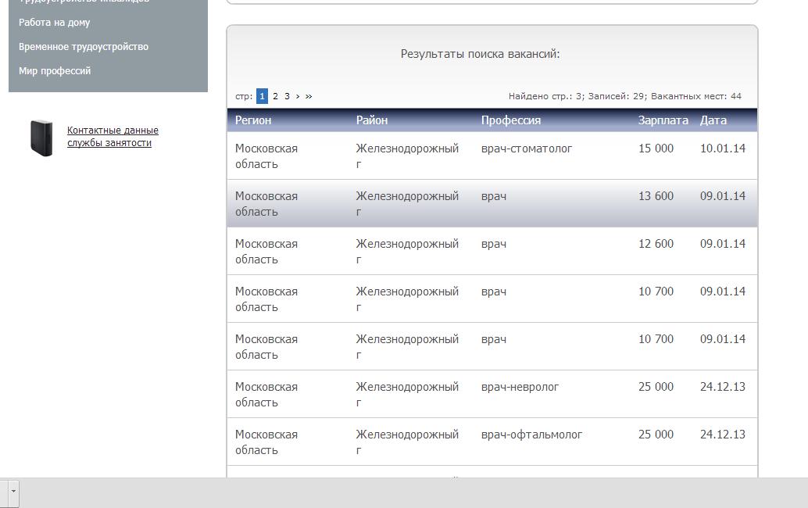The image size is (808, 508).
Task: Click the next page single arrow
Action: [x=298, y=96]
